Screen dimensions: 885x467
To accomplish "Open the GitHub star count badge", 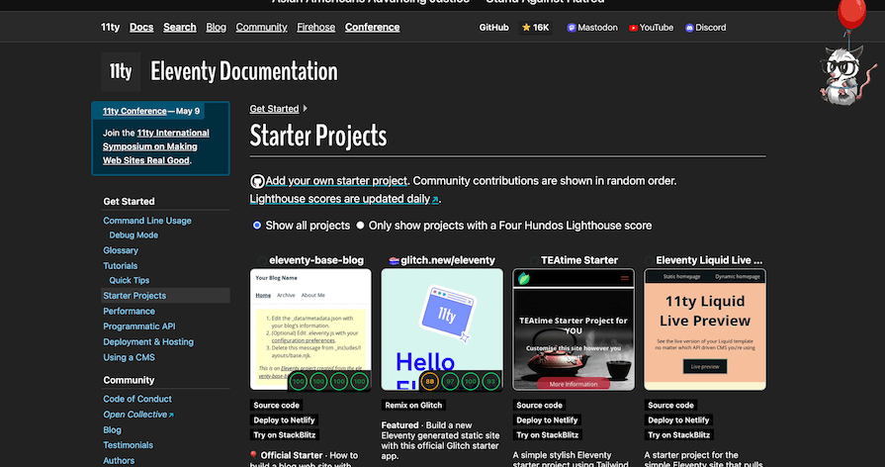I will tap(535, 28).
